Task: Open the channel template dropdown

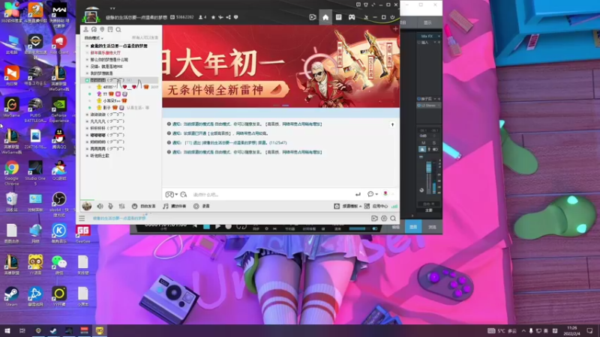Action: (348, 207)
